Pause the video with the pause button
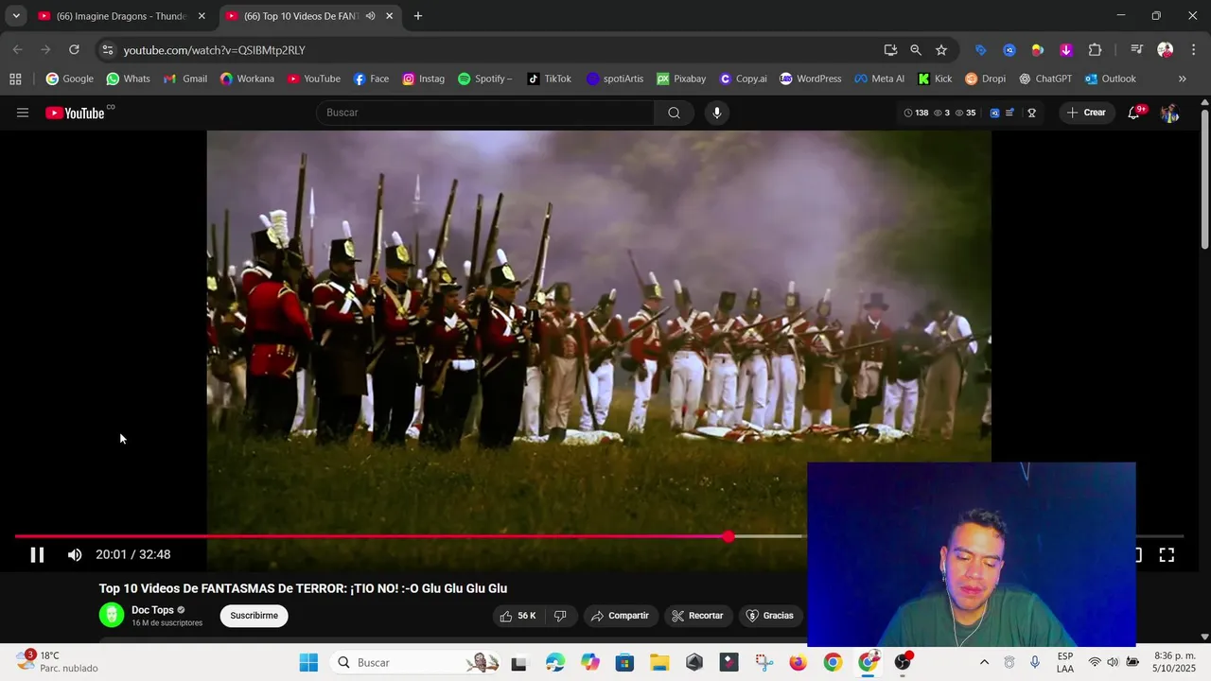The width and height of the screenshot is (1211, 681). tap(37, 555)
